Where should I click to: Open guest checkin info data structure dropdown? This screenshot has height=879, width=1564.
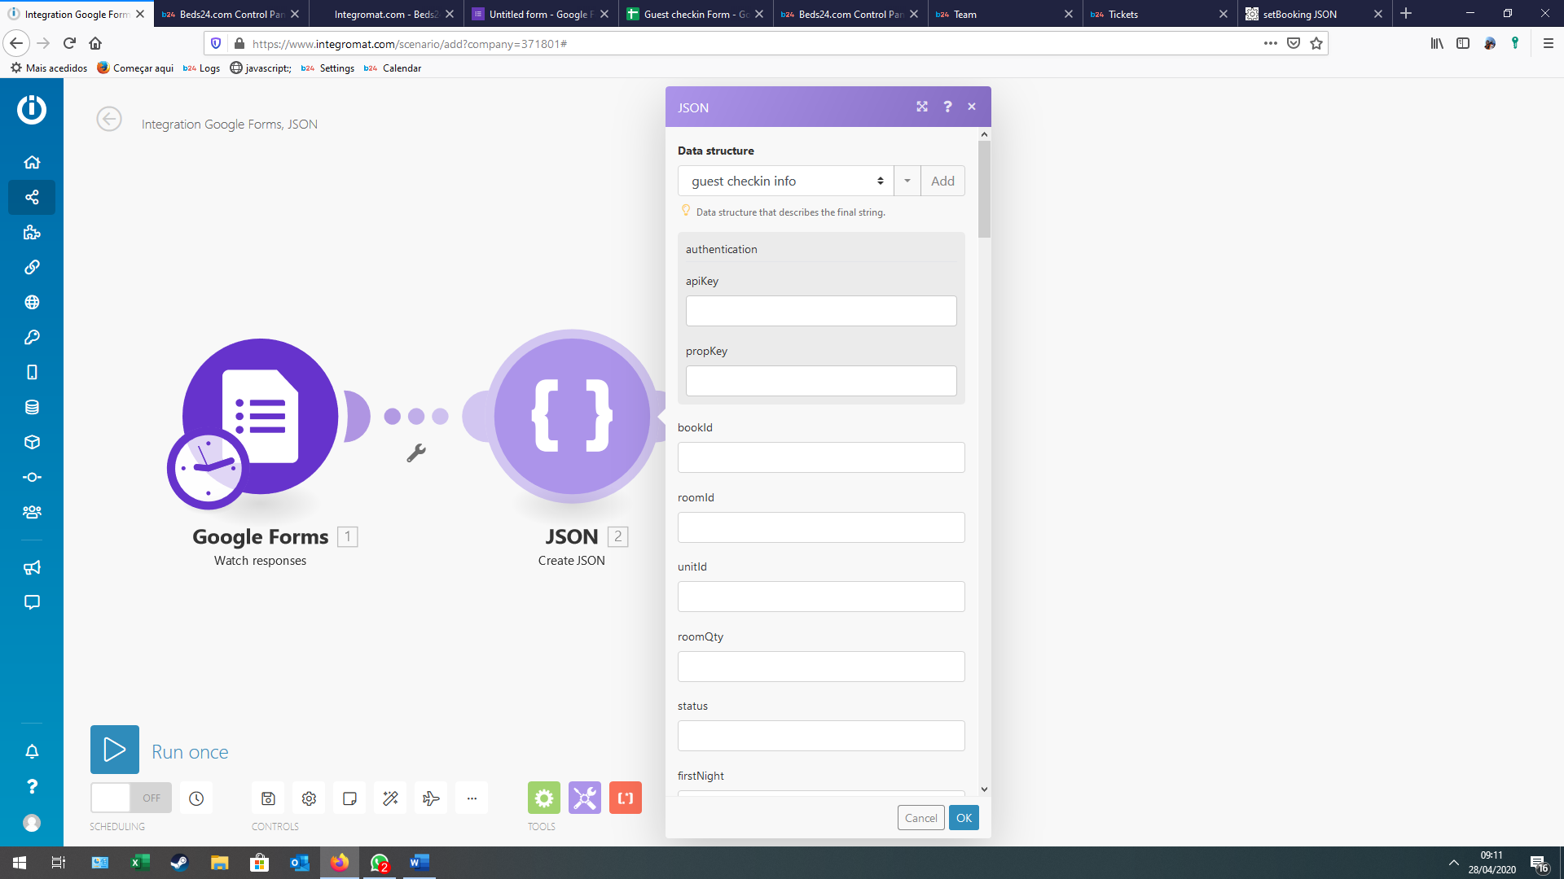click(785, 181)
